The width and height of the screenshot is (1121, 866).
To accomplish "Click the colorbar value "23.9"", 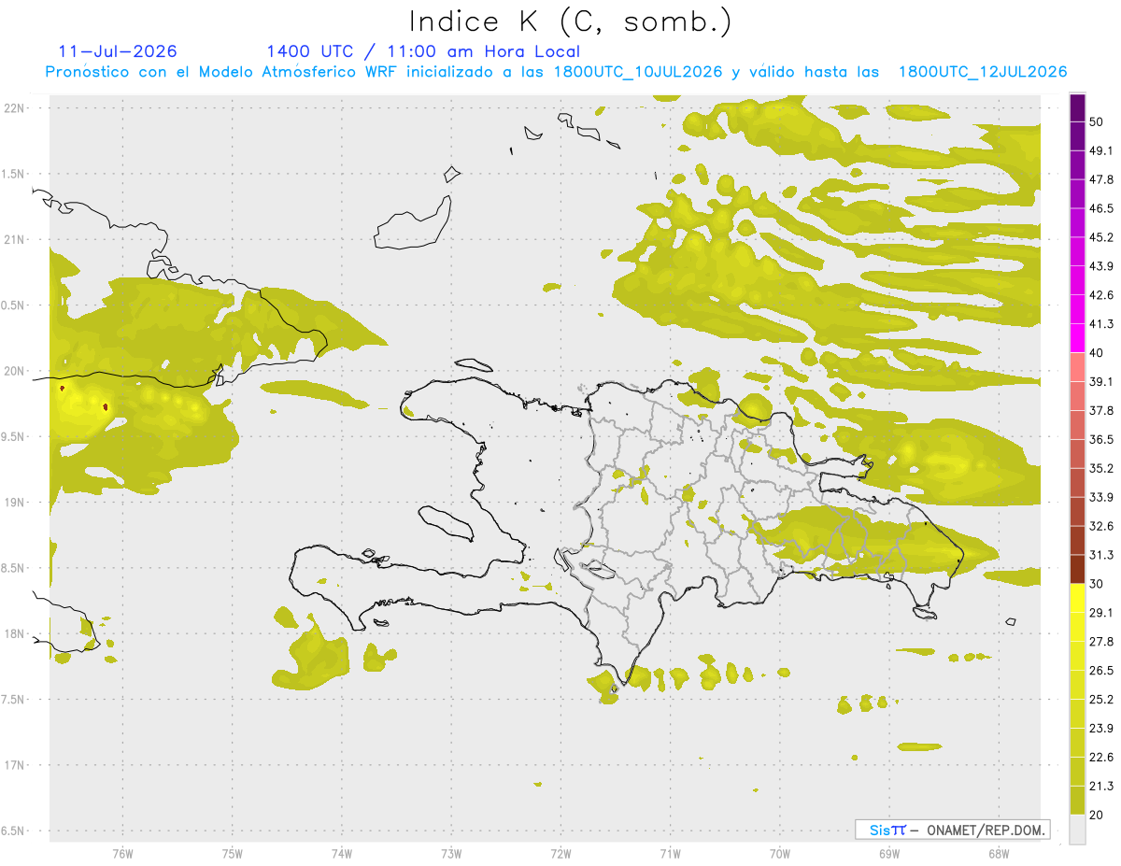I will pyautogui.click(x=1102, y=729).
